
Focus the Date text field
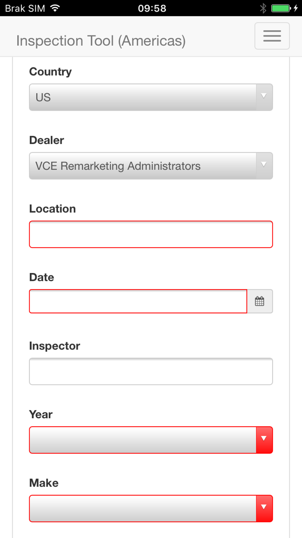(138, 301)
